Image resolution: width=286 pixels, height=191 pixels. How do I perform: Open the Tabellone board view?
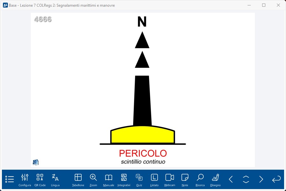click(x=78, y=180)
